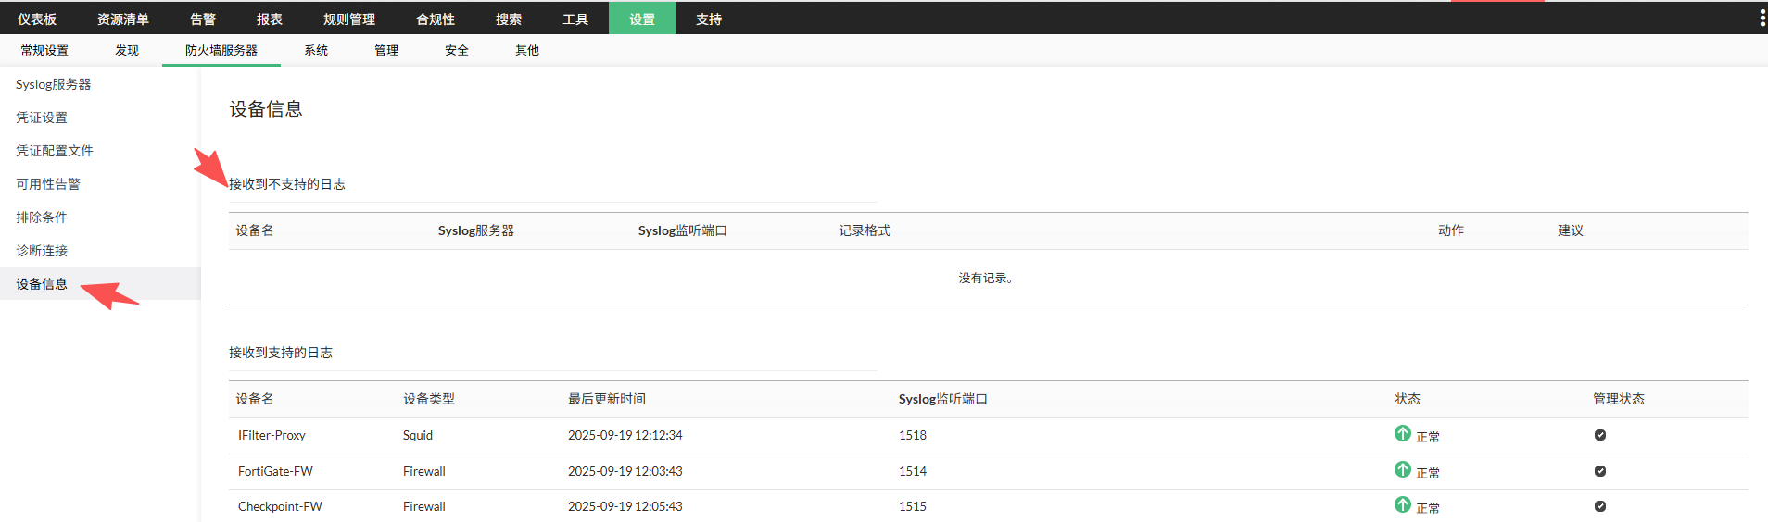Open the 告警 alarms menu

click(x=202, y=19)
